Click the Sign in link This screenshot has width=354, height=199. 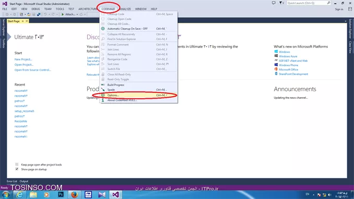click(x=339, y=9)
